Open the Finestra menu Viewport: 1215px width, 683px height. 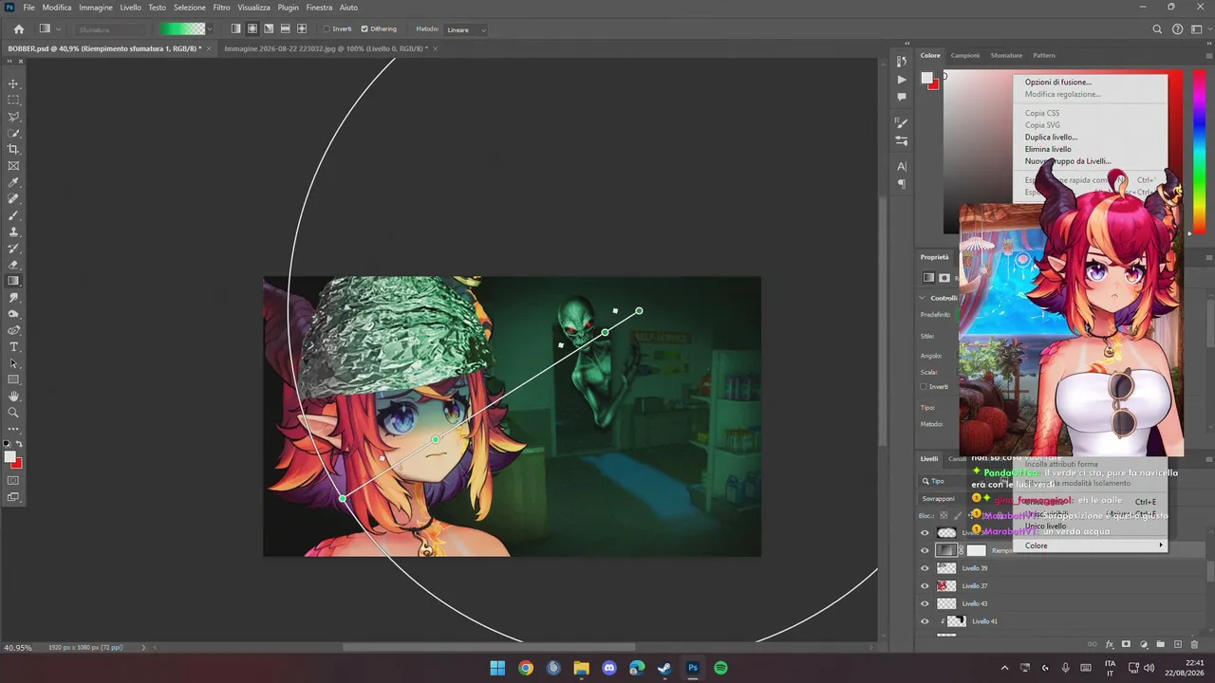(319, 8)
